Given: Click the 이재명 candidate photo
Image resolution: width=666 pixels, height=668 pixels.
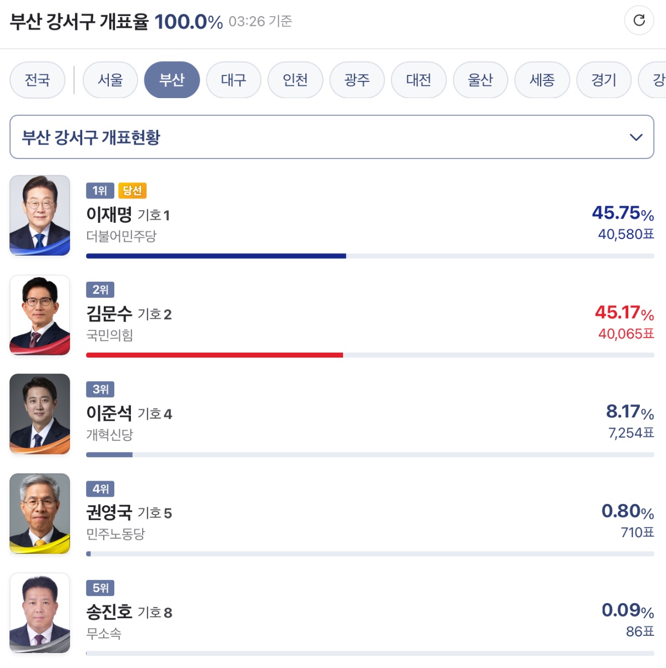Looking at the screenshot, I should (x=40, y=216).
